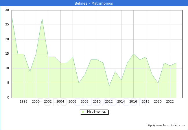This screenshot has width=188, height=130.
Task: Select the 2010 x-axis label
Action: point(97,102)
